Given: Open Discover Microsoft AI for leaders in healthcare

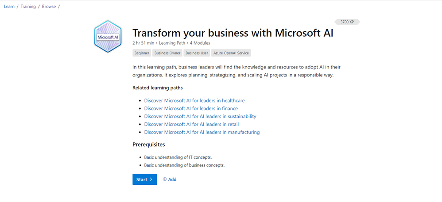Looking at the screenshot, I should coord(194,100).
